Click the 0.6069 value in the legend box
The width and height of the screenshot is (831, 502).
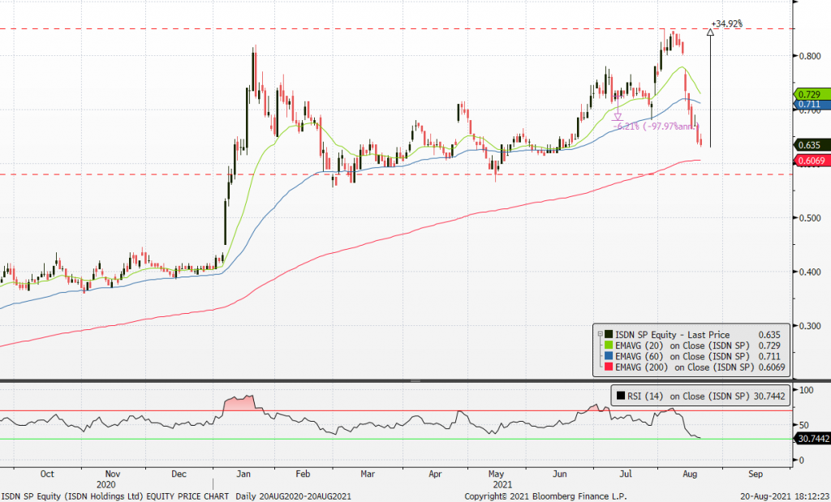coord(772,367)
